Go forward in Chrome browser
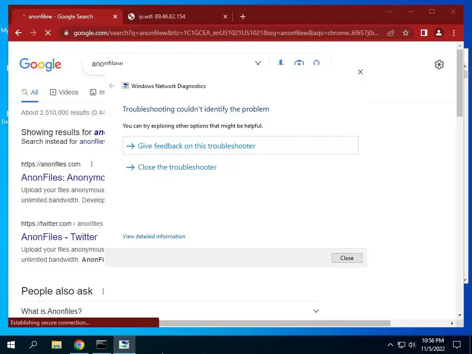 pos(33,33)
